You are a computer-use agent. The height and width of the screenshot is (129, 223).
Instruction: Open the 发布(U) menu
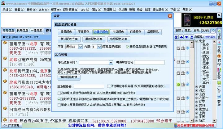point(44,10)
